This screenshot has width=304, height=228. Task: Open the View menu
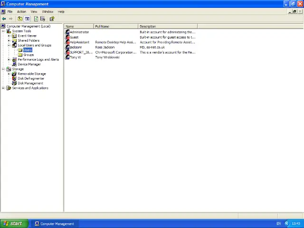(x=34, y=11)
